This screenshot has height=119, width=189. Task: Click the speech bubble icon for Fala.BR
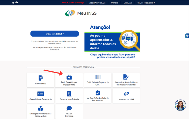coord(69,108)
